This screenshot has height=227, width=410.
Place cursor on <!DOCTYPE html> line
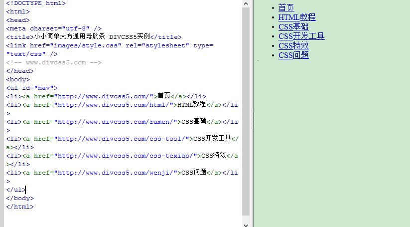point(36,3)
